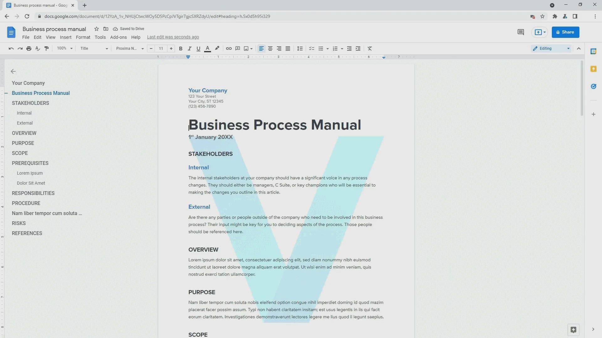
Task: Open the highlight color picker
Action: tap(217, 49)
